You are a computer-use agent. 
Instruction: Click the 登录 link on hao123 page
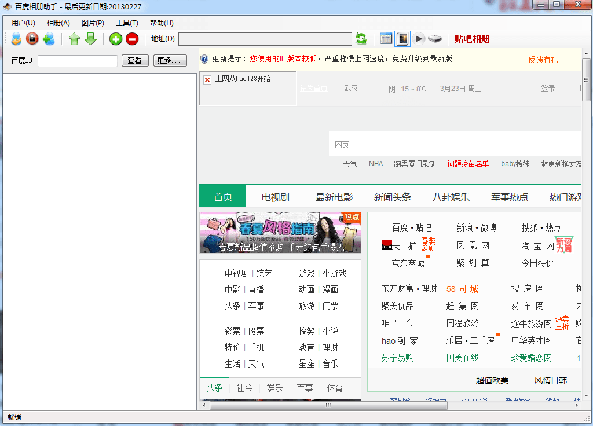coord(548,89)
